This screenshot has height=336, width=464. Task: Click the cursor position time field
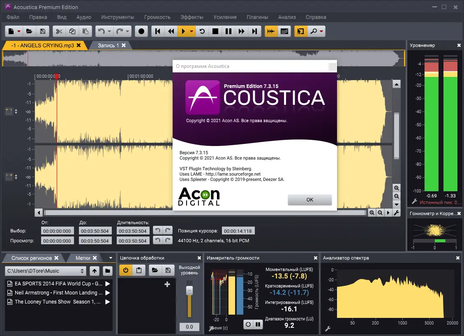pos(238,231)
